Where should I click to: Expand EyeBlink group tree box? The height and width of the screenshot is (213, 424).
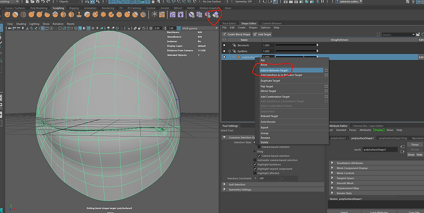pos(230,51)
